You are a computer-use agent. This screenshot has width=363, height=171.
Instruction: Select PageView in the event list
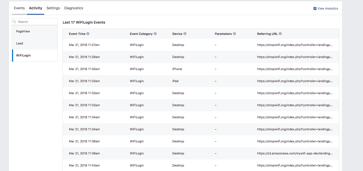pos(35,31)
